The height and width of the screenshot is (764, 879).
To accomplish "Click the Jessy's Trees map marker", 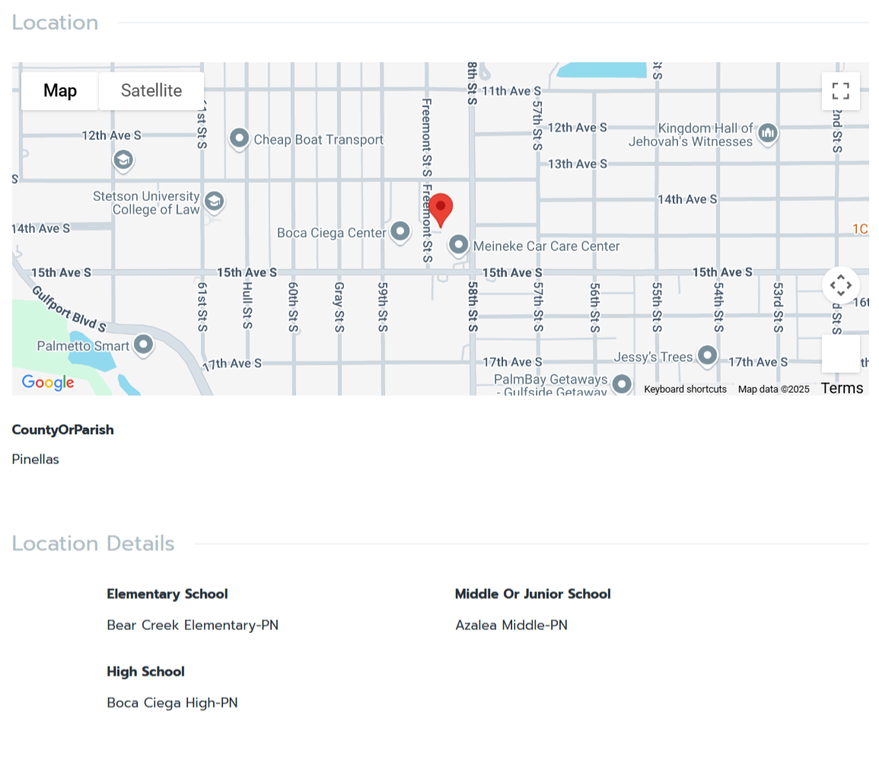I will point(708,355).
